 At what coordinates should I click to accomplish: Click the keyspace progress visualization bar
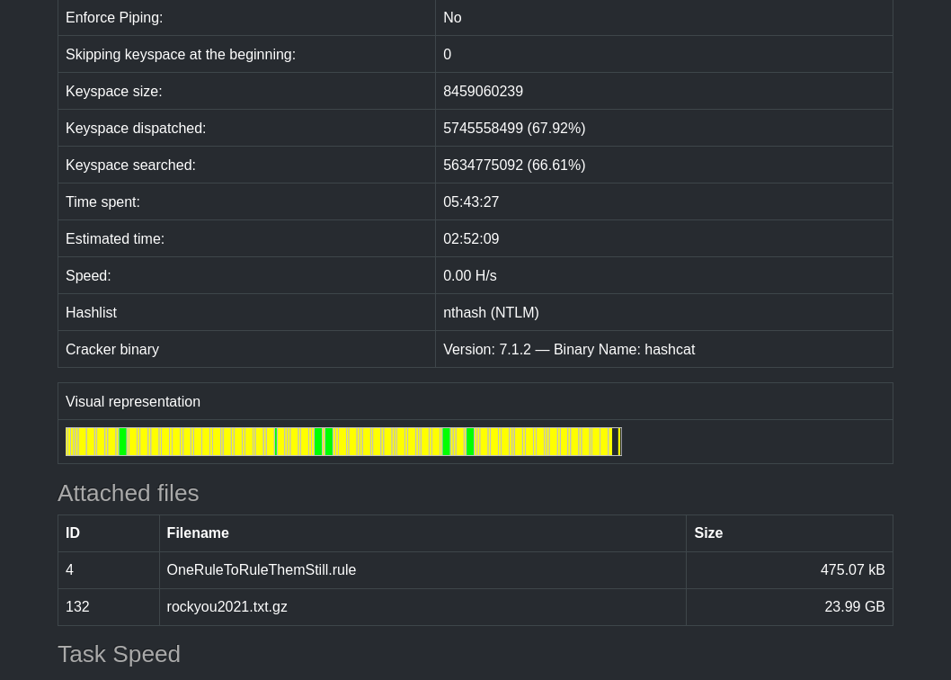pyautogui.click(x=343, y=442)
